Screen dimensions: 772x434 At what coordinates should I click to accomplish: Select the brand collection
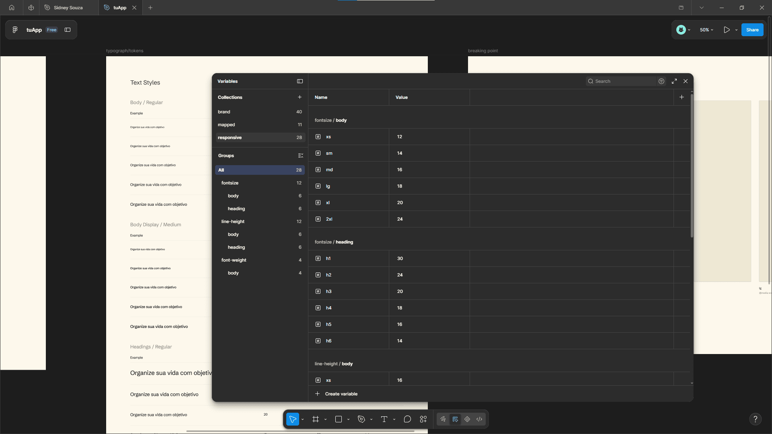(x=260, y=112)
